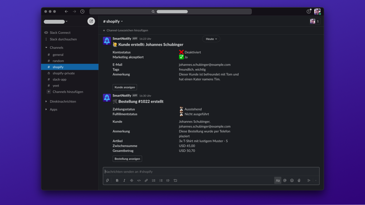Select the shopify channel in the sidebar
The width and height of the screenshot is (365, 205).
tap(70, 67)
